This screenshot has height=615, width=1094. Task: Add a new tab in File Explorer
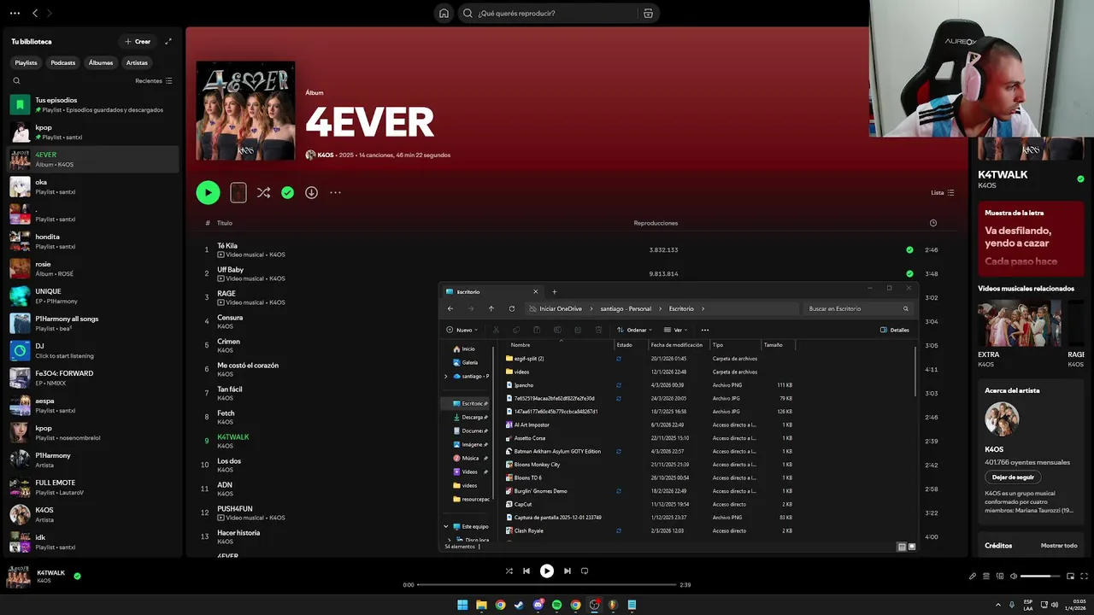coord(554,292)
